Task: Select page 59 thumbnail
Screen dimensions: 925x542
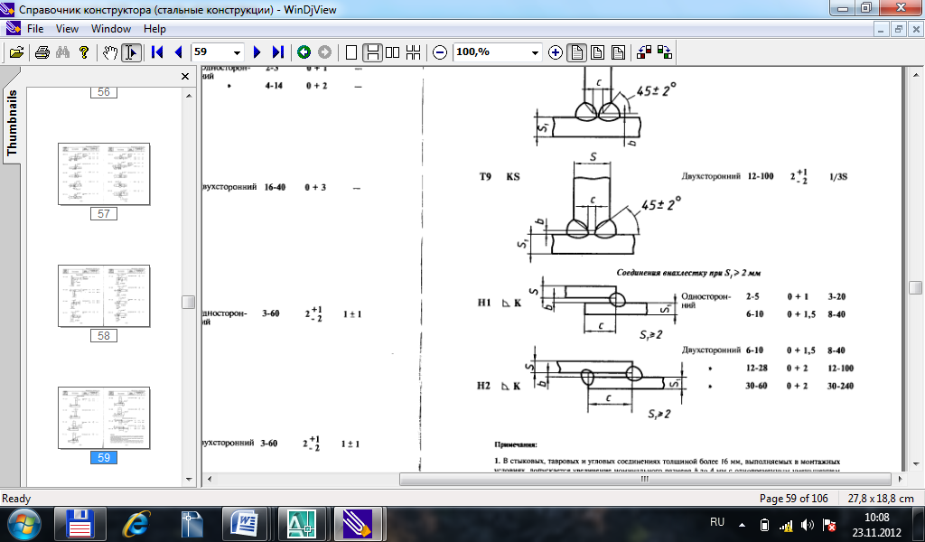Action: tap(104, 418)
